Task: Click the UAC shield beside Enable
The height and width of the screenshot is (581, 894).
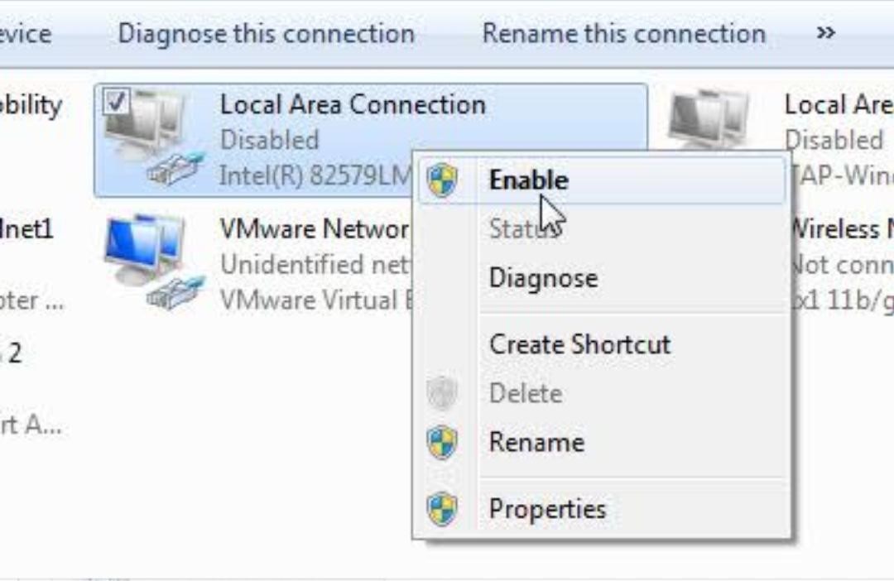Action: (444, 180)
